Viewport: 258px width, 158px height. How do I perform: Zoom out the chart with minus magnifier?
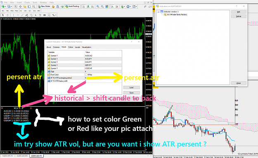coord(102,7)
